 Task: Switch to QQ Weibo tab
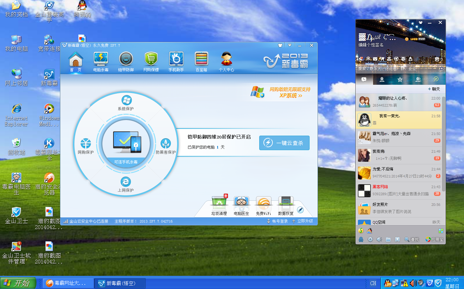coord(436,79)
